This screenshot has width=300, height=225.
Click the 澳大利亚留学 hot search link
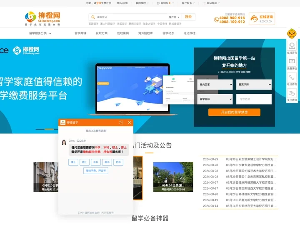tap(108, 24)
